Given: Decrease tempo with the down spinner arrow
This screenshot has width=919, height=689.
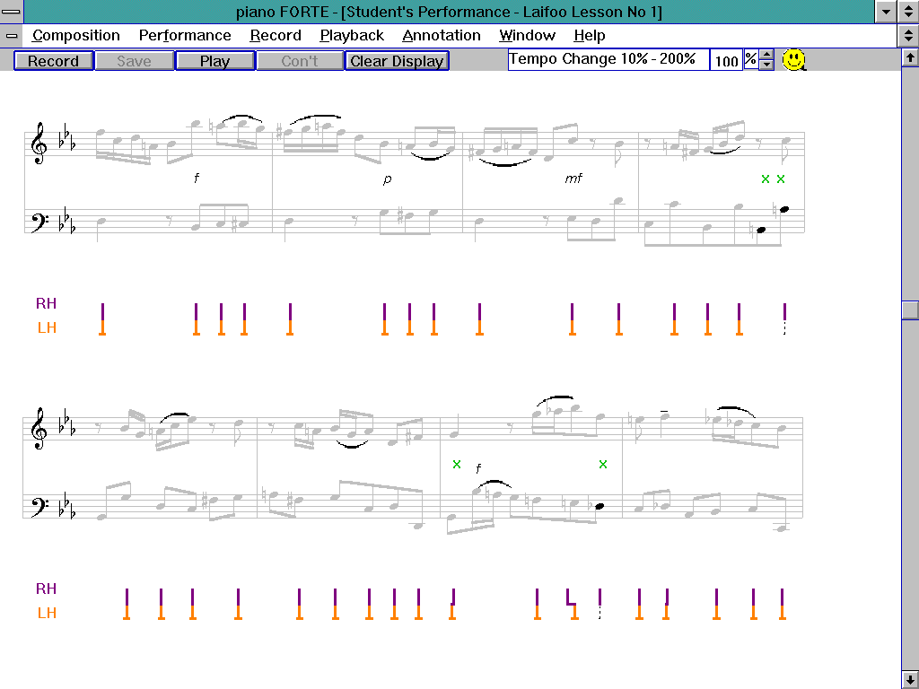Looking at the screenshot, I should [x=766, y=65].
